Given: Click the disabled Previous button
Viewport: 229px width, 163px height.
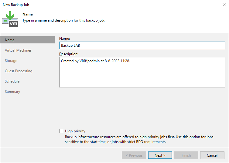Looking at the screenshot, I should click(x=134, y=155).
